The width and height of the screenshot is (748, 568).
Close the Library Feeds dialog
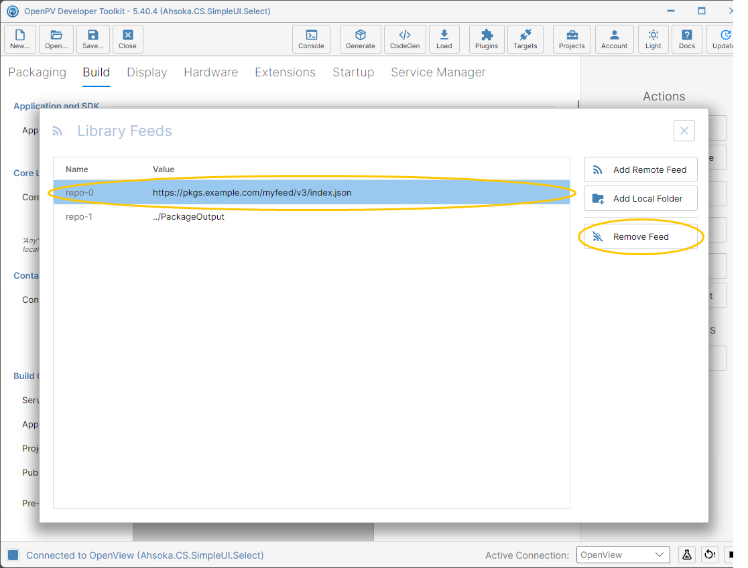[x=684, y=131]
